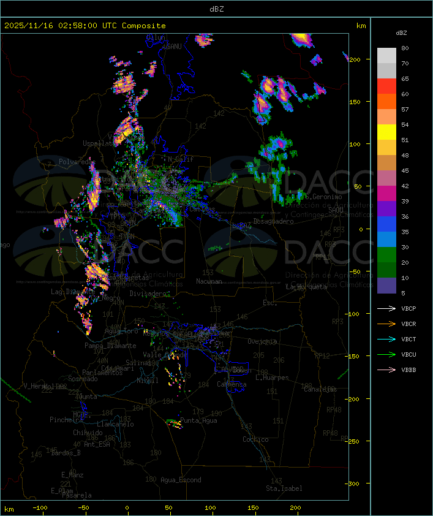
Task: Click the Nacunan place label
Action: pos(209,281)
